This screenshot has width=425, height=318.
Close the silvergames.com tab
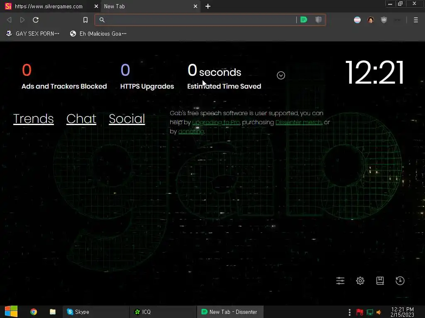96,6
